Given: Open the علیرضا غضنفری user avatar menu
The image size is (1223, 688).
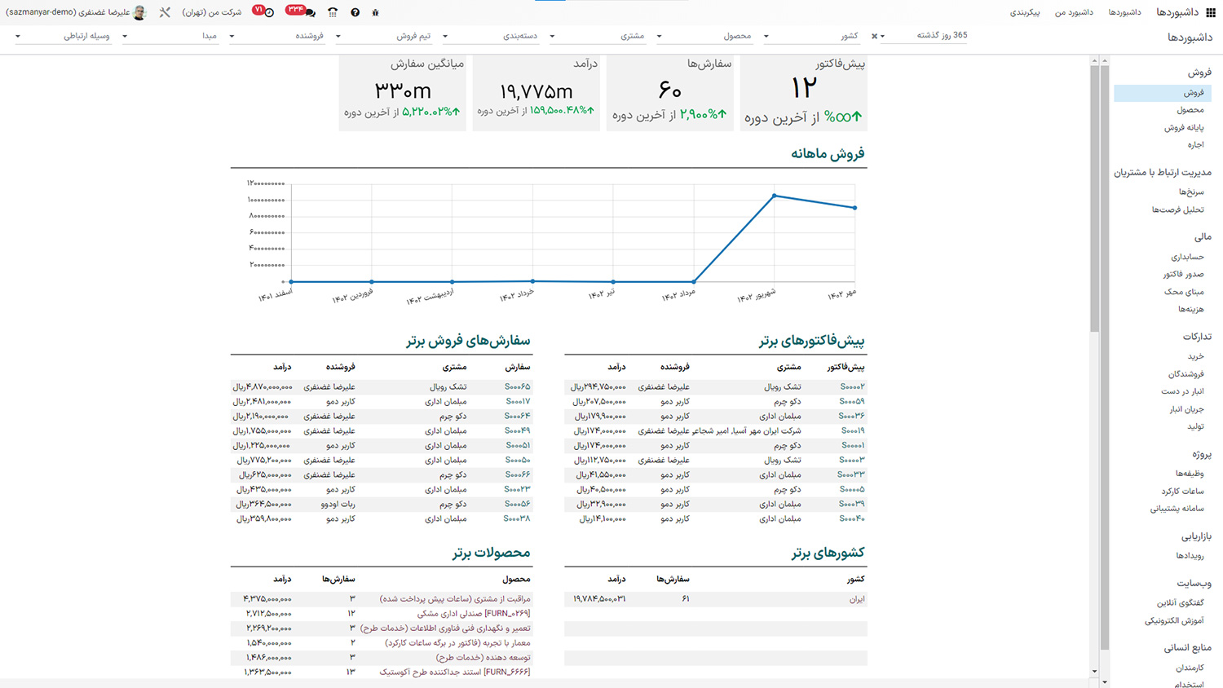Looking at the screenshot, I should tap(139, 12).
